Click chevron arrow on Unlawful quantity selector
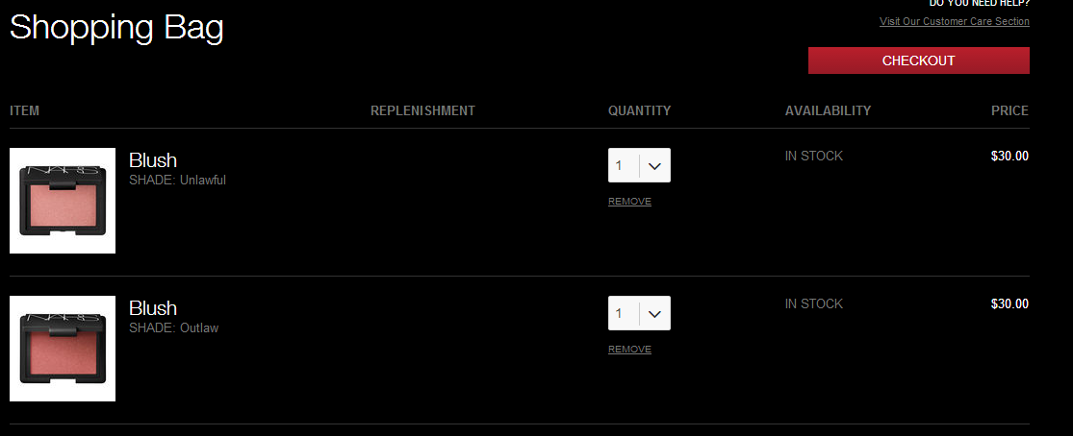The width and height of the screenshot is (1073, 436). click(655, 166)
